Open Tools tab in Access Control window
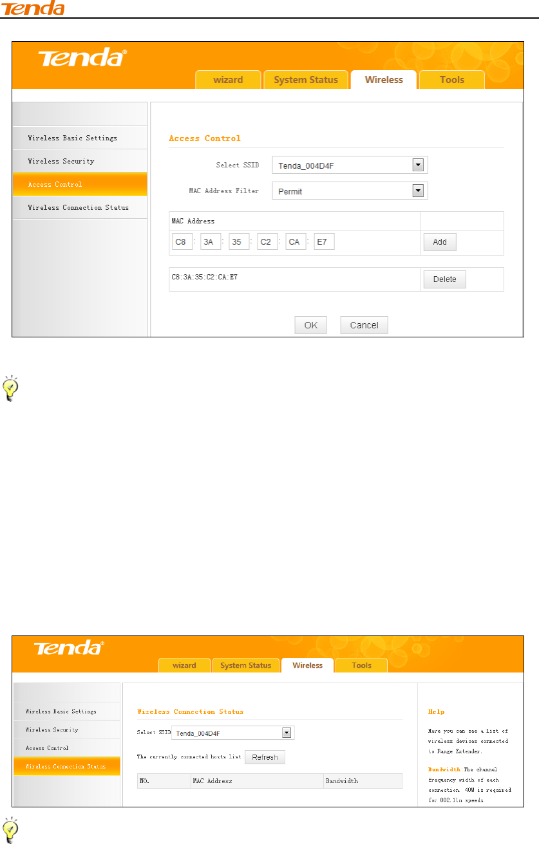The height and width of the screenshot is (846, 539). 452,80
